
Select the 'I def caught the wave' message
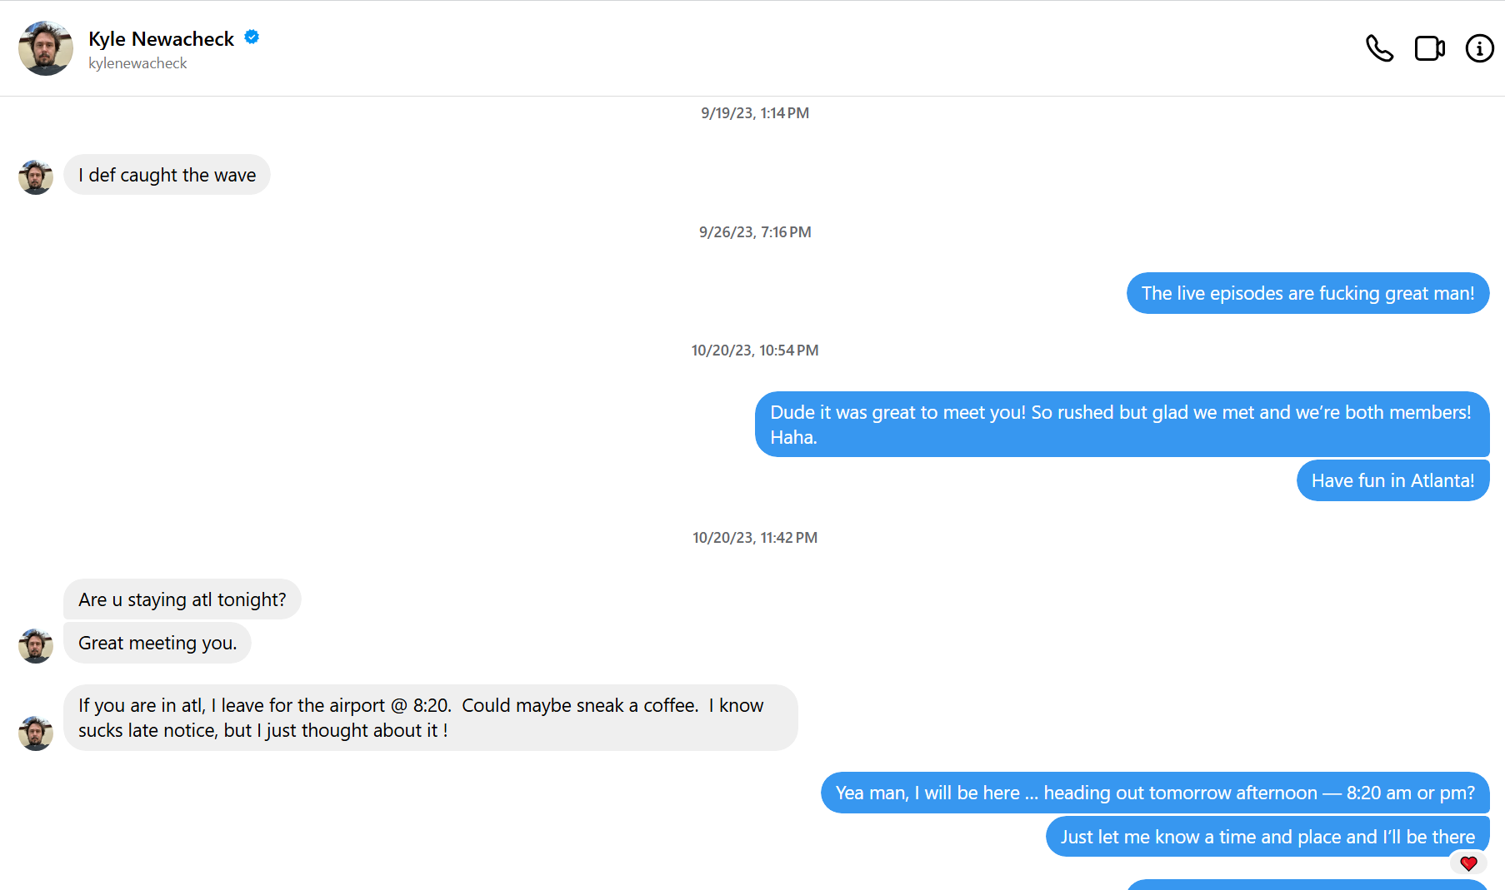click(167, 175)
